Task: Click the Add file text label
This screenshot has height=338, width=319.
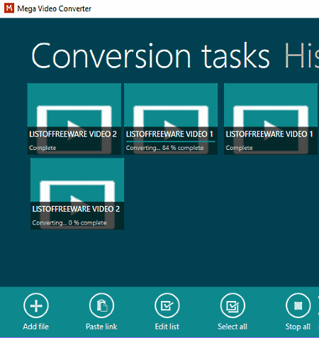Action: 36,327
